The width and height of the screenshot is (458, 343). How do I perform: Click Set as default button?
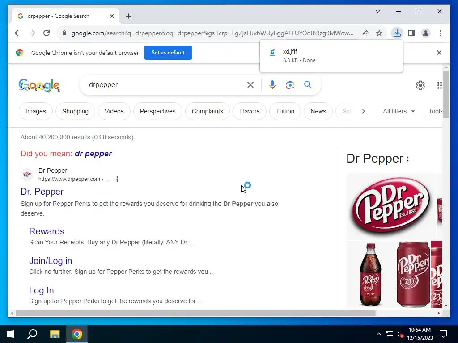(168, 53)
